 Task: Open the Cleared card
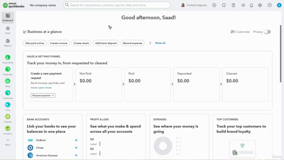[x=245, y=84]
